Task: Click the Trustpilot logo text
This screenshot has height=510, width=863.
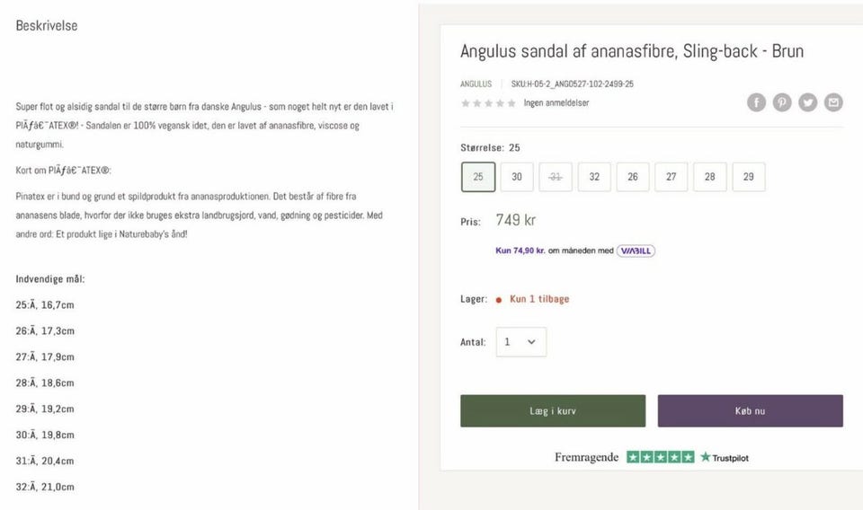Action: tap(725, 457)
